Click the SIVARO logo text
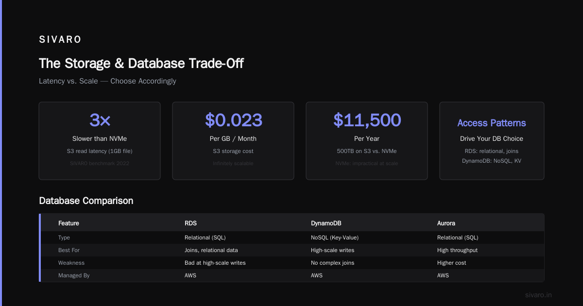Image resolution: width=583 pixels, height=306 pixels. (x=60, y=39)
